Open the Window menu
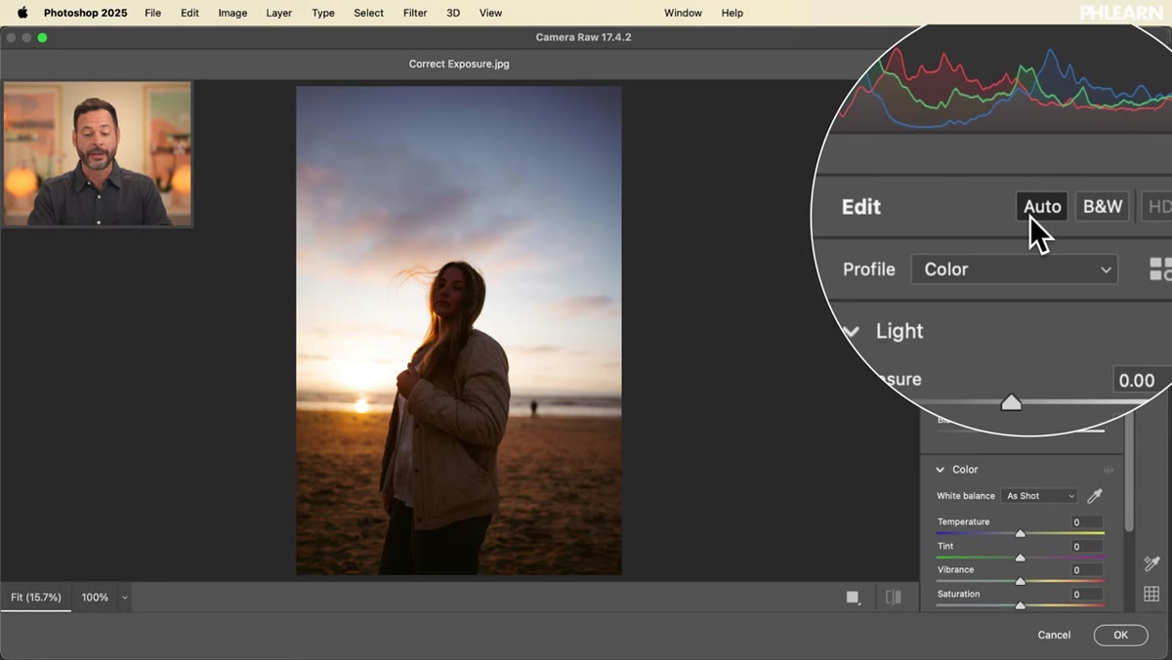 [x=683, y=13]
